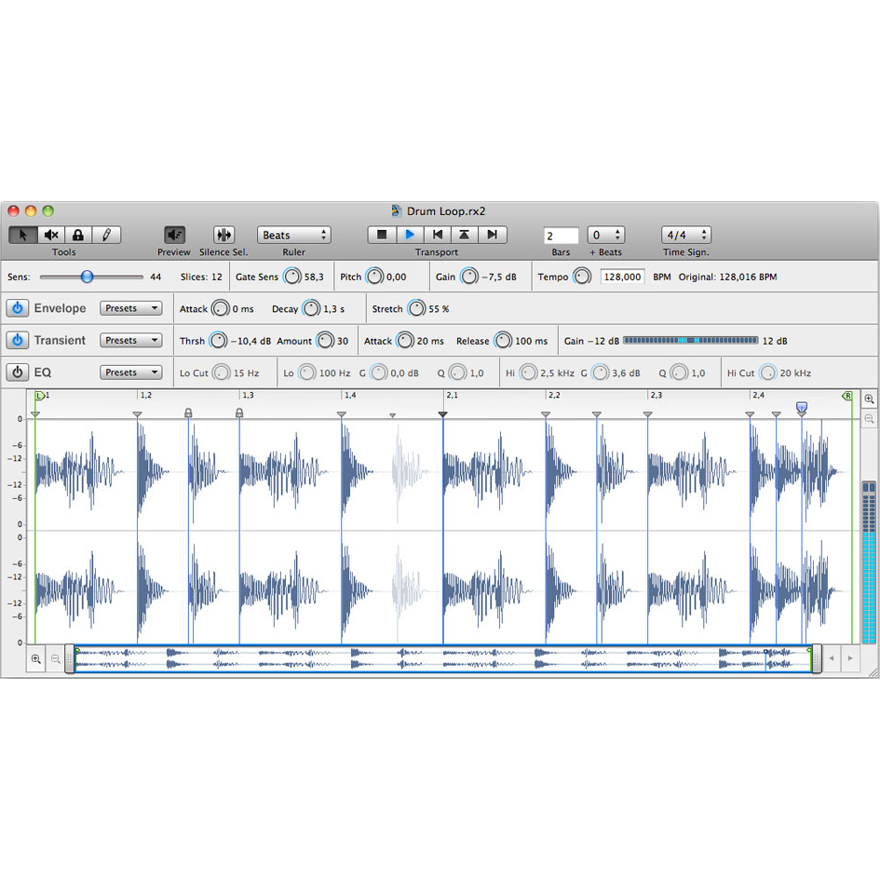Open the EQ Presets menu

(130, 372)
